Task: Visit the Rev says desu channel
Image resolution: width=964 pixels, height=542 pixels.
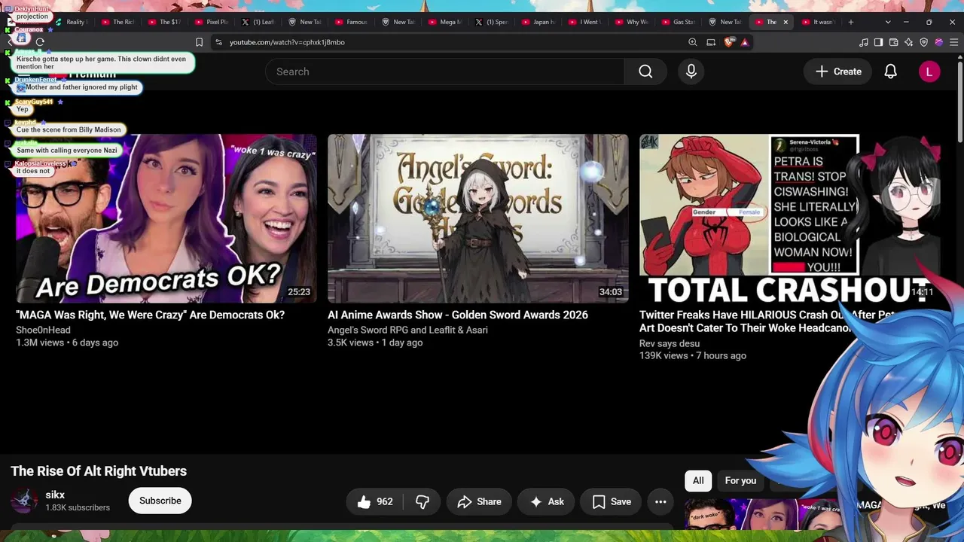Action: 670,343
